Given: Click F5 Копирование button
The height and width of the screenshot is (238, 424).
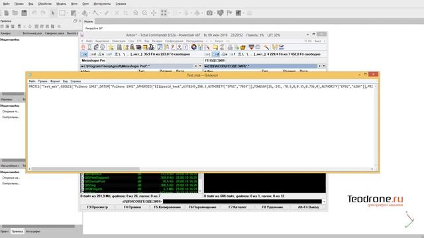Looking at the screenshot, I should [x=168, y=207].
